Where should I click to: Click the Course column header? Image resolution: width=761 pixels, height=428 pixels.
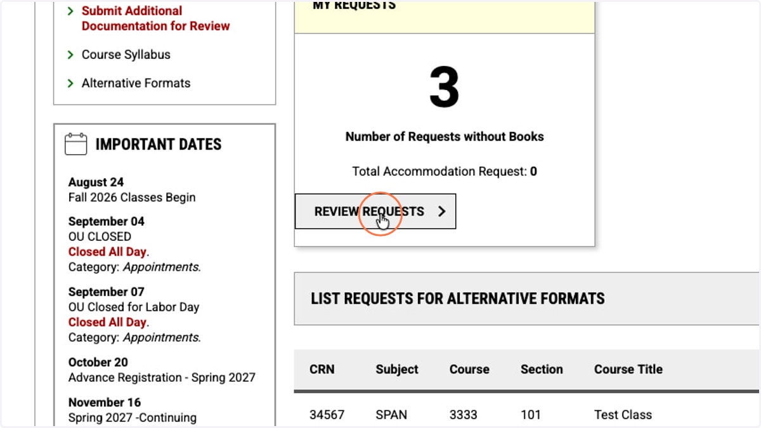pos(469,369)
